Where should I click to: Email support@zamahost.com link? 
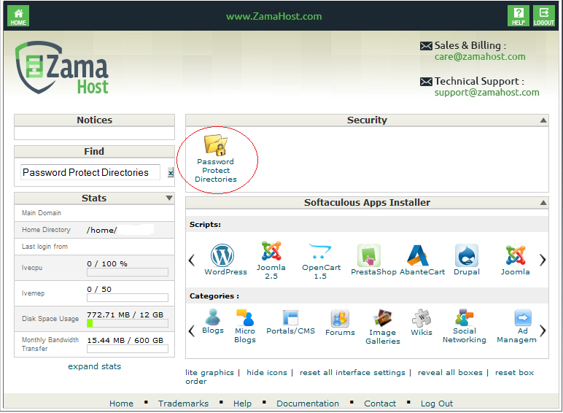click(x=487, y=93)
